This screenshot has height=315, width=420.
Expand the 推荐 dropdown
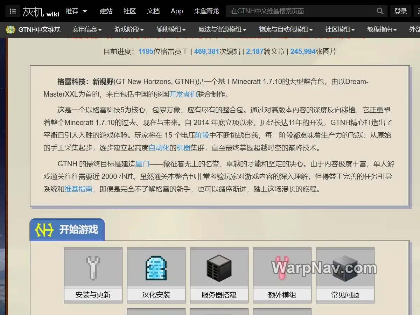pyautogui.click(x=76, y=11)
